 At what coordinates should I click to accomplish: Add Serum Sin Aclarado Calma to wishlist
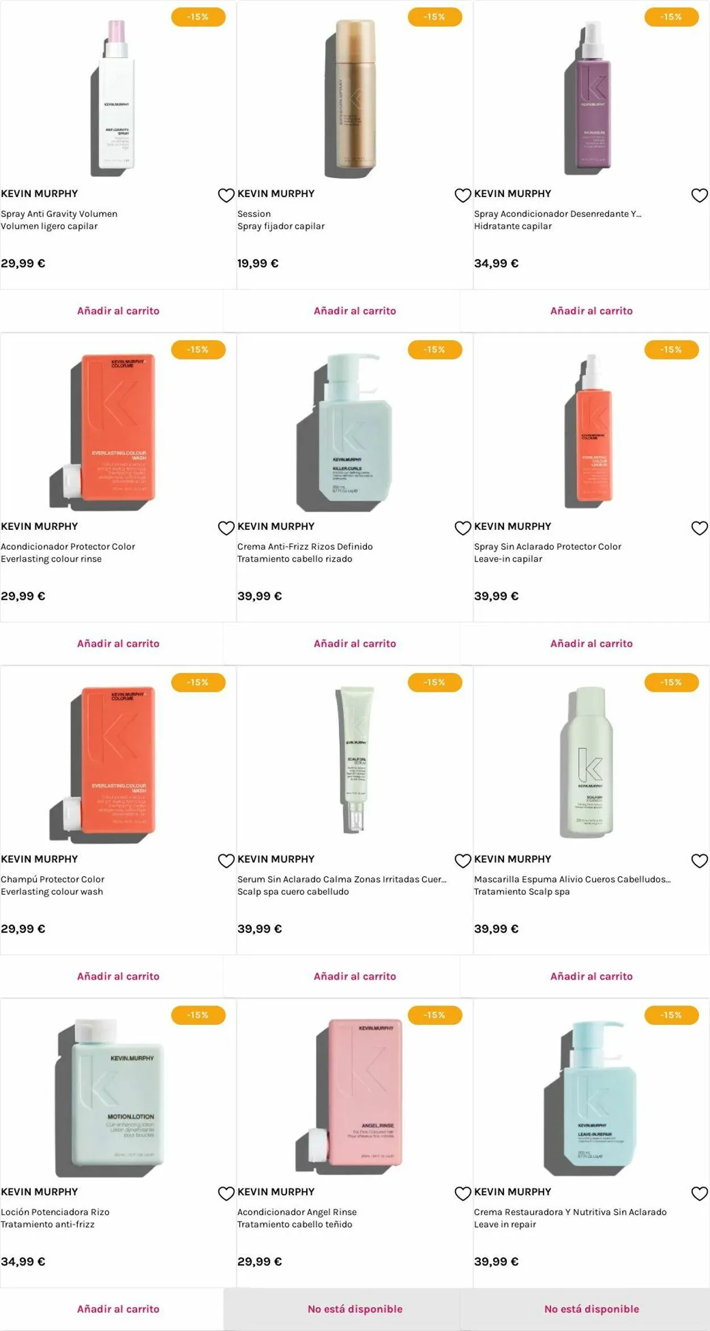pos(463,861)
